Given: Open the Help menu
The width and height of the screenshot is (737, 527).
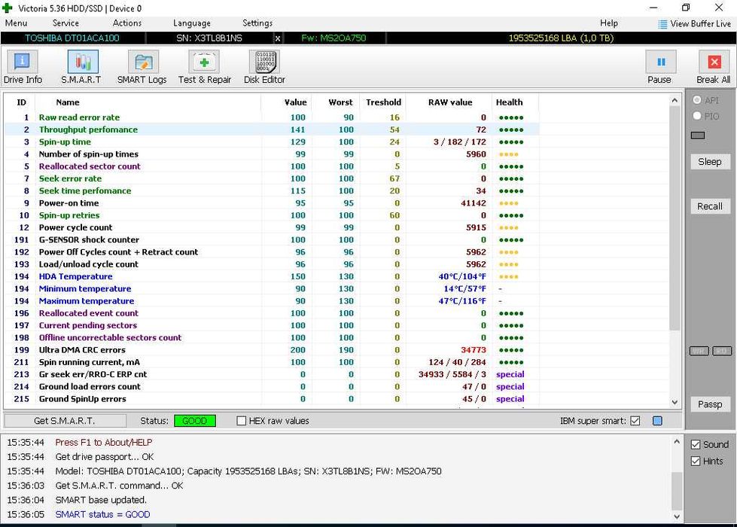Looking at the screenshot, I should (609, 23).
